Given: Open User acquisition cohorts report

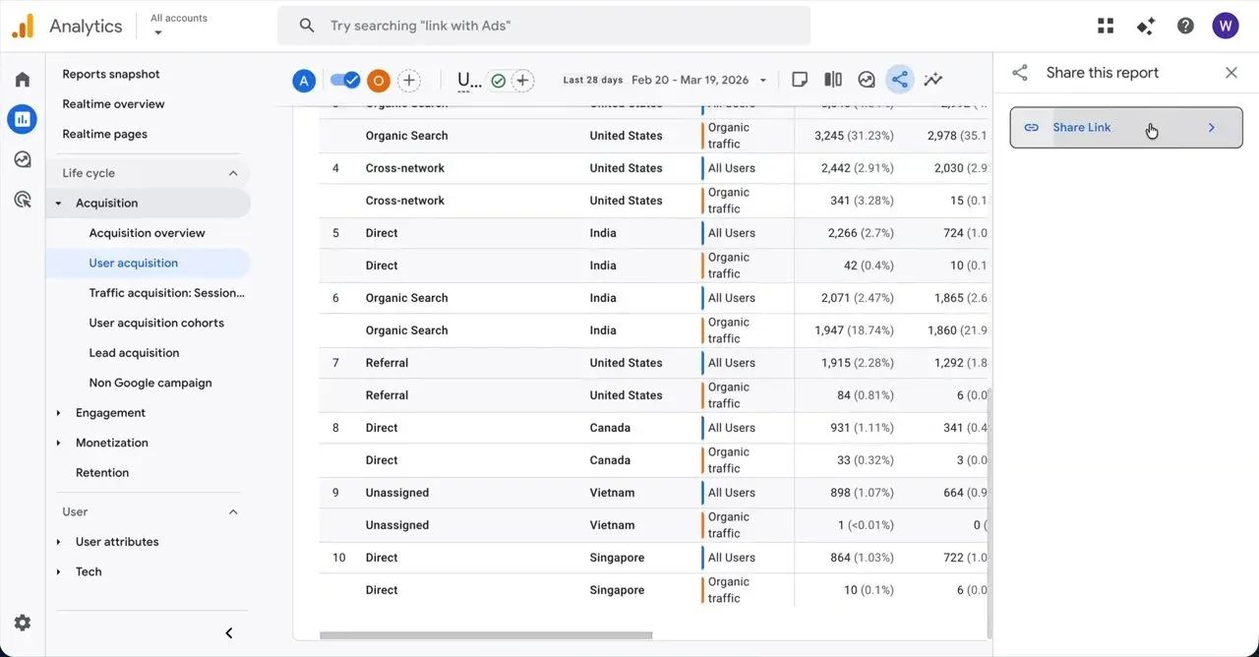Looking at the screenshot, I should (156, 323).
